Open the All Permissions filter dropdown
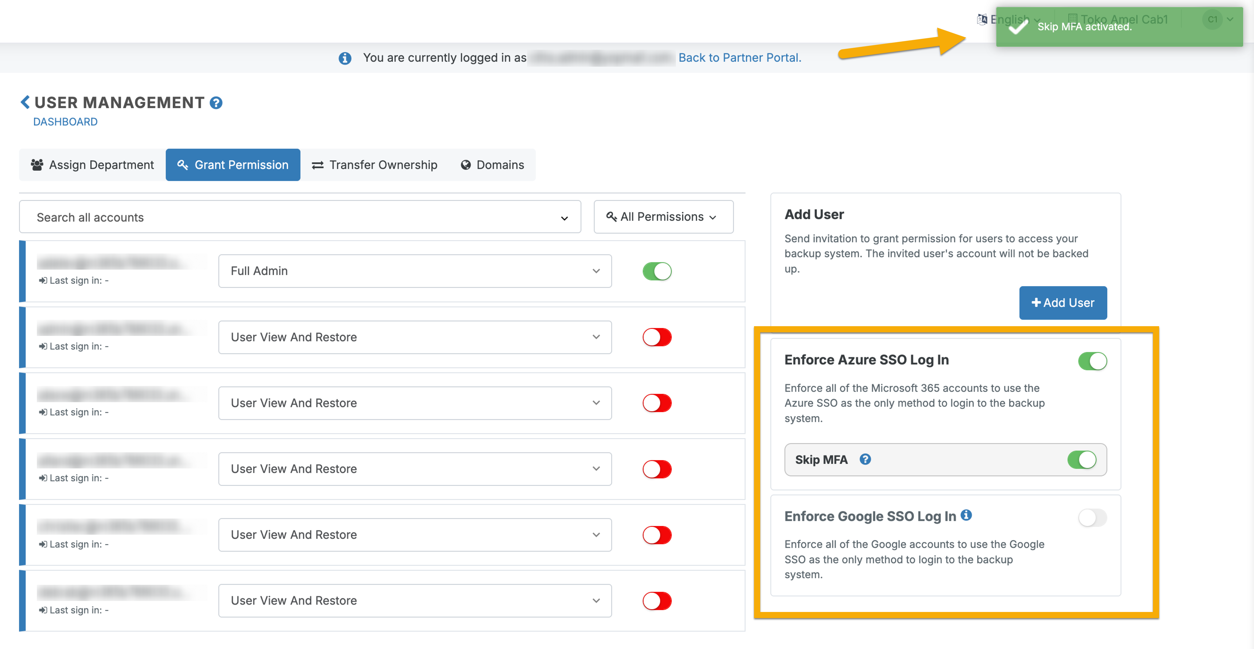 [x=663, y=217]
